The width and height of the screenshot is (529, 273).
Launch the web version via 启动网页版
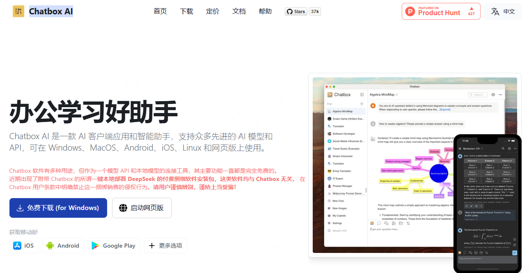[142, 208]
